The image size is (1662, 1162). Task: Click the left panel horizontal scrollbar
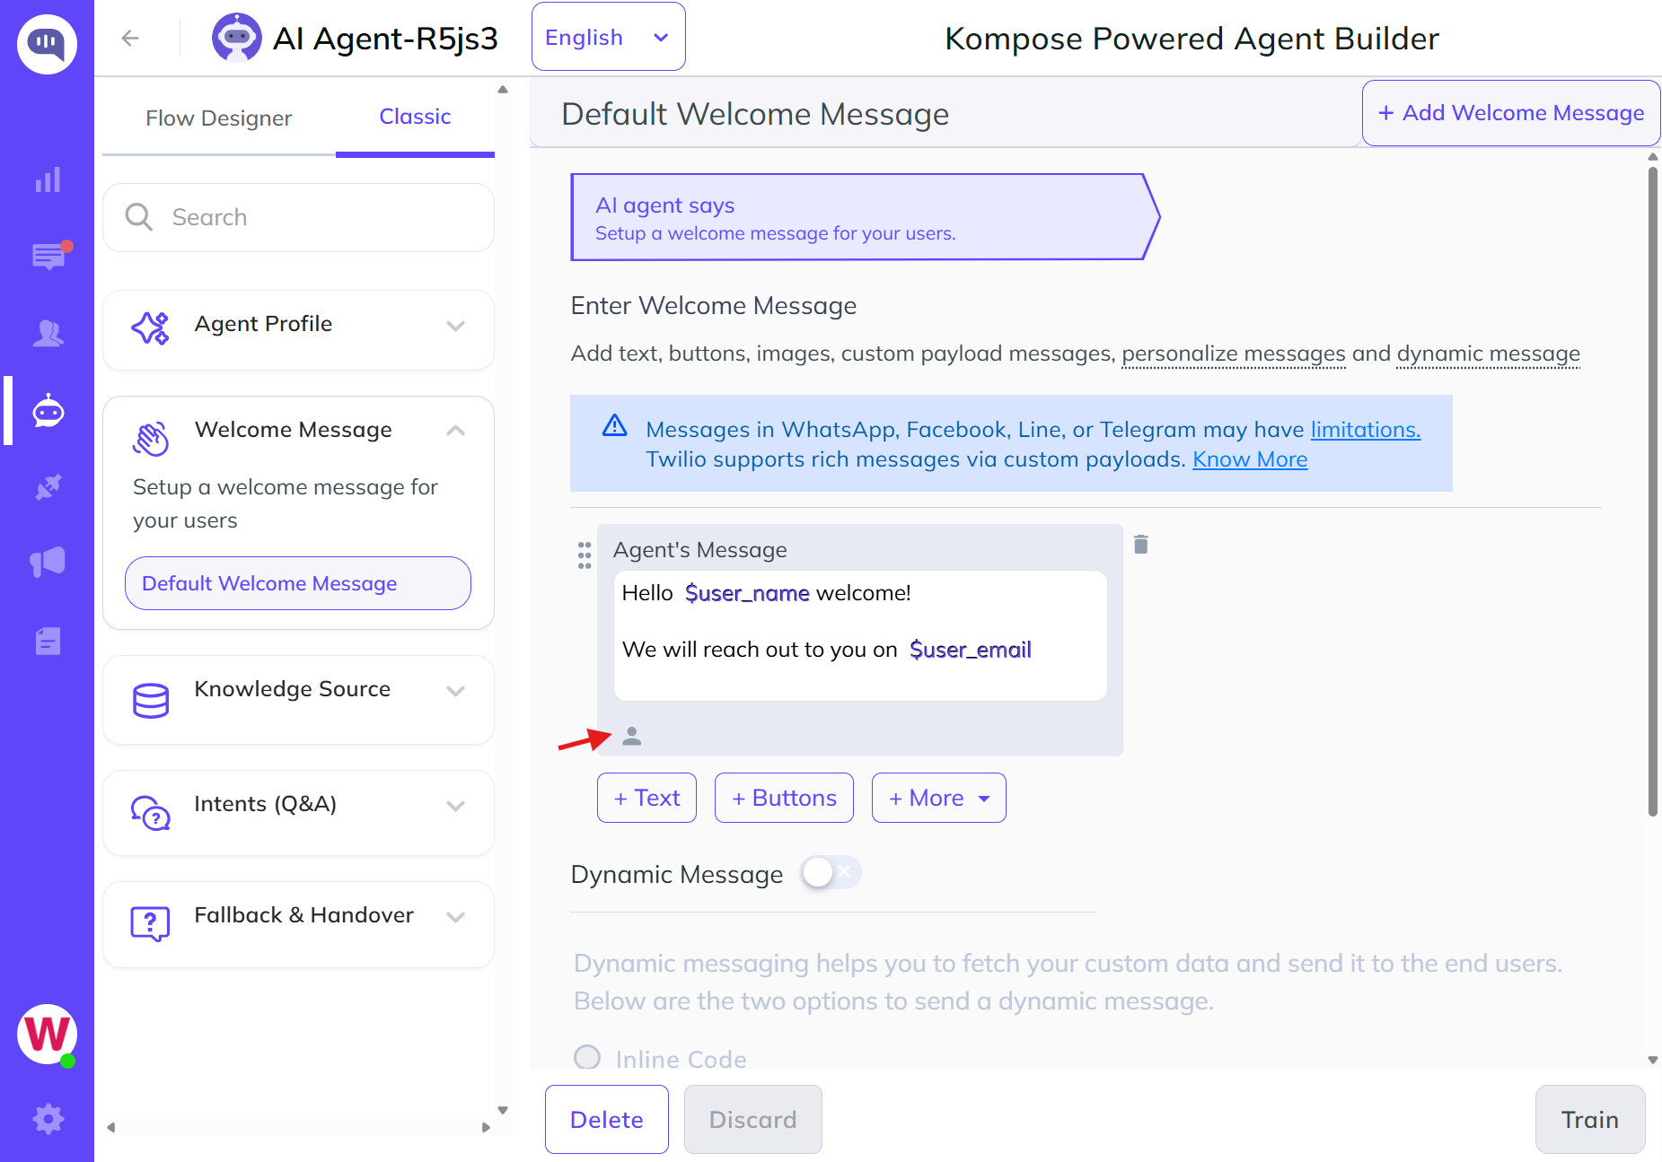coord(298,1127)
